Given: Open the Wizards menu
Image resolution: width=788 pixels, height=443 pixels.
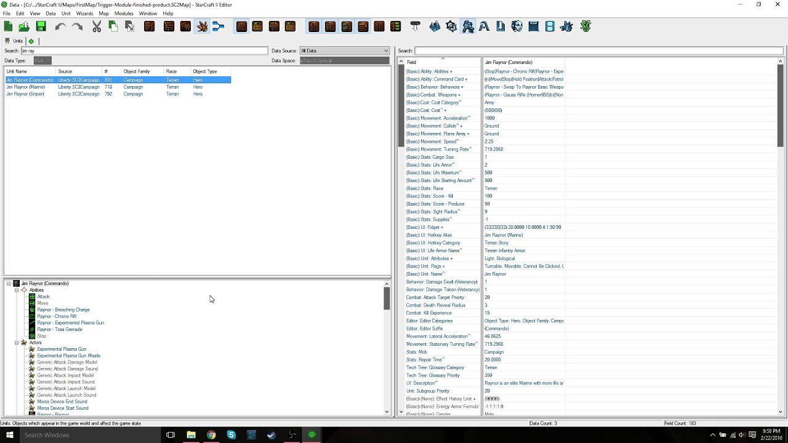Looking at the screenshot, I should pos(85,14).
